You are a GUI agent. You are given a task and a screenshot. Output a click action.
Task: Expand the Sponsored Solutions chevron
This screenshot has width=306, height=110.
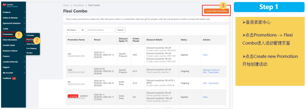(x=24, y=23)
